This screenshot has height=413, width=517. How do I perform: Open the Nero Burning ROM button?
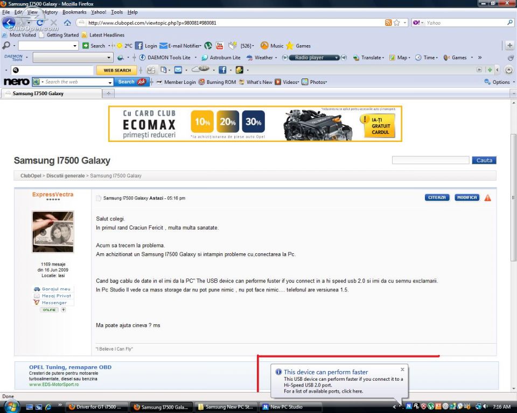[x=217, y=82]
